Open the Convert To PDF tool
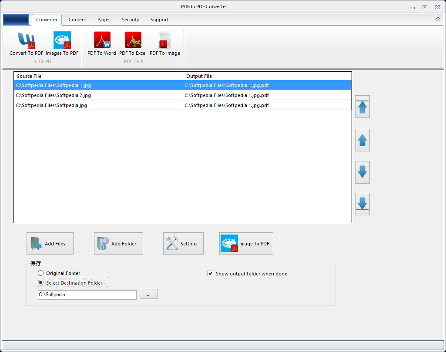 click(26, 44)
